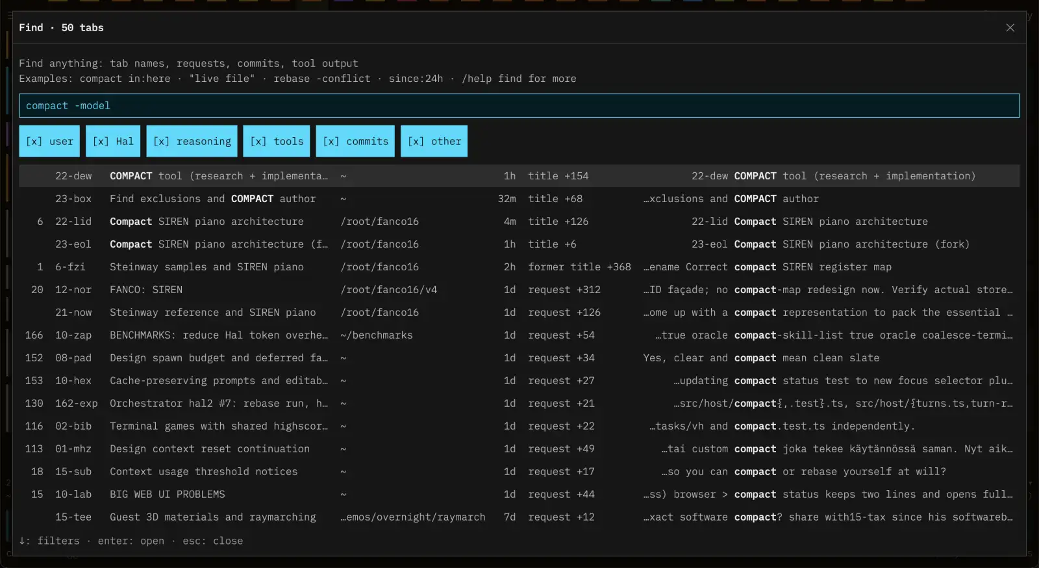Click the '/root/fanco16/v4' path cell
The width and height of the screenshot is (1039, 568).
(x=389, y=290)
